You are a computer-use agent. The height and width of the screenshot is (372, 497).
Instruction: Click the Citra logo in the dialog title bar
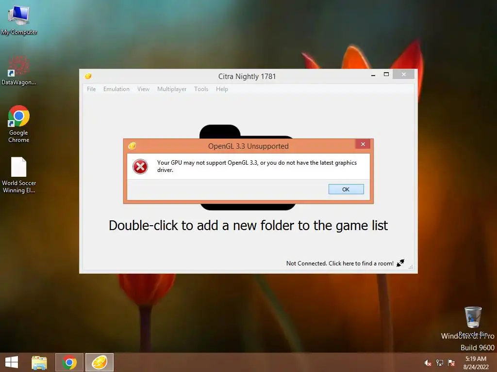tap(132, 146)
